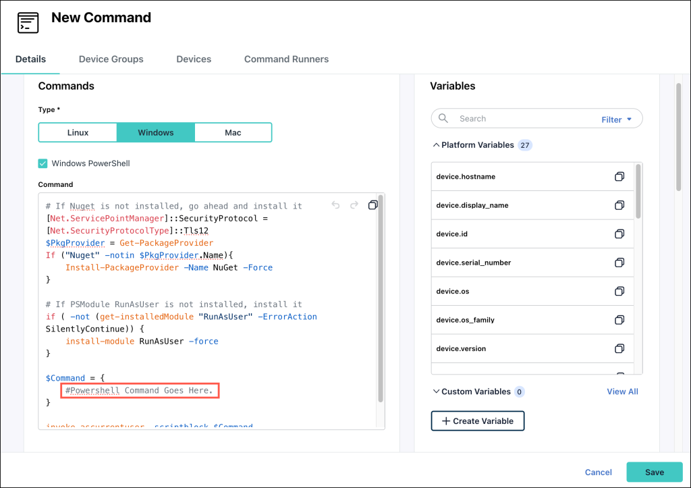
Task: Open the Command Runners tab
Action: pos(286,59)
